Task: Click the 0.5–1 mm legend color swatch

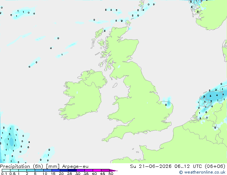Action: point(14,170)
